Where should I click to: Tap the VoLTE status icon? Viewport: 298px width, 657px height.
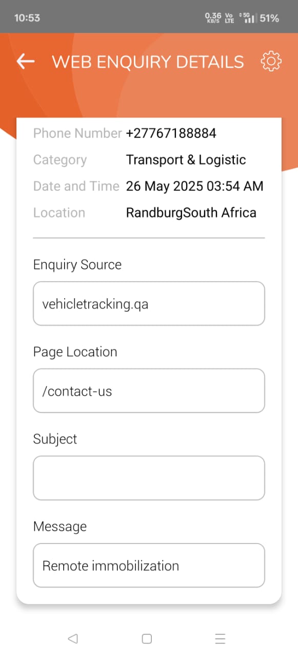[229, 18]
